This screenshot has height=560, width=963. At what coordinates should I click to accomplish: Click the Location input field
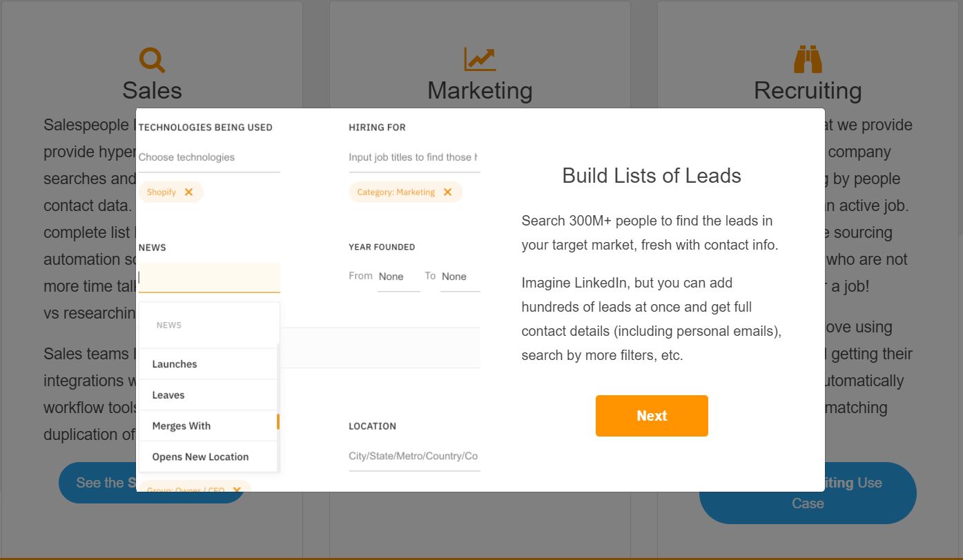[x=414, y=456]
